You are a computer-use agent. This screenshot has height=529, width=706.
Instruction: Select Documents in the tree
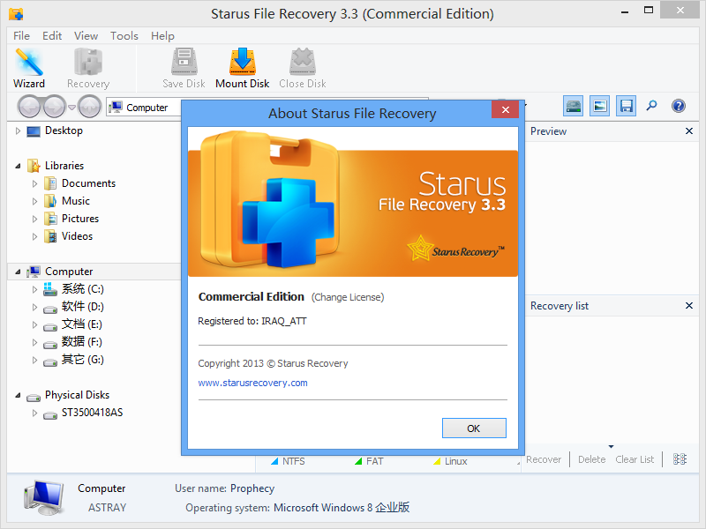click(89, 183)
